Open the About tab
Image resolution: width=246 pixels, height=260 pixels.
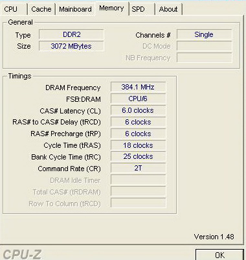click(168, 9)
